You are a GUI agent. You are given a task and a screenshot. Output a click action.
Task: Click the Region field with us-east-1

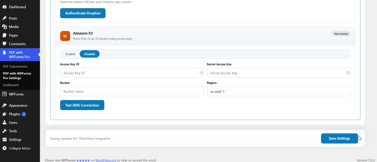[x=279, y=91]
